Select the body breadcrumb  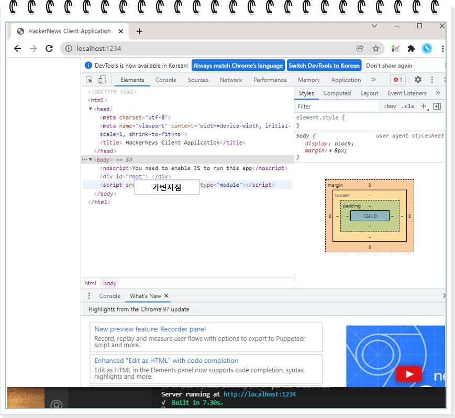[x=109, y=283]
